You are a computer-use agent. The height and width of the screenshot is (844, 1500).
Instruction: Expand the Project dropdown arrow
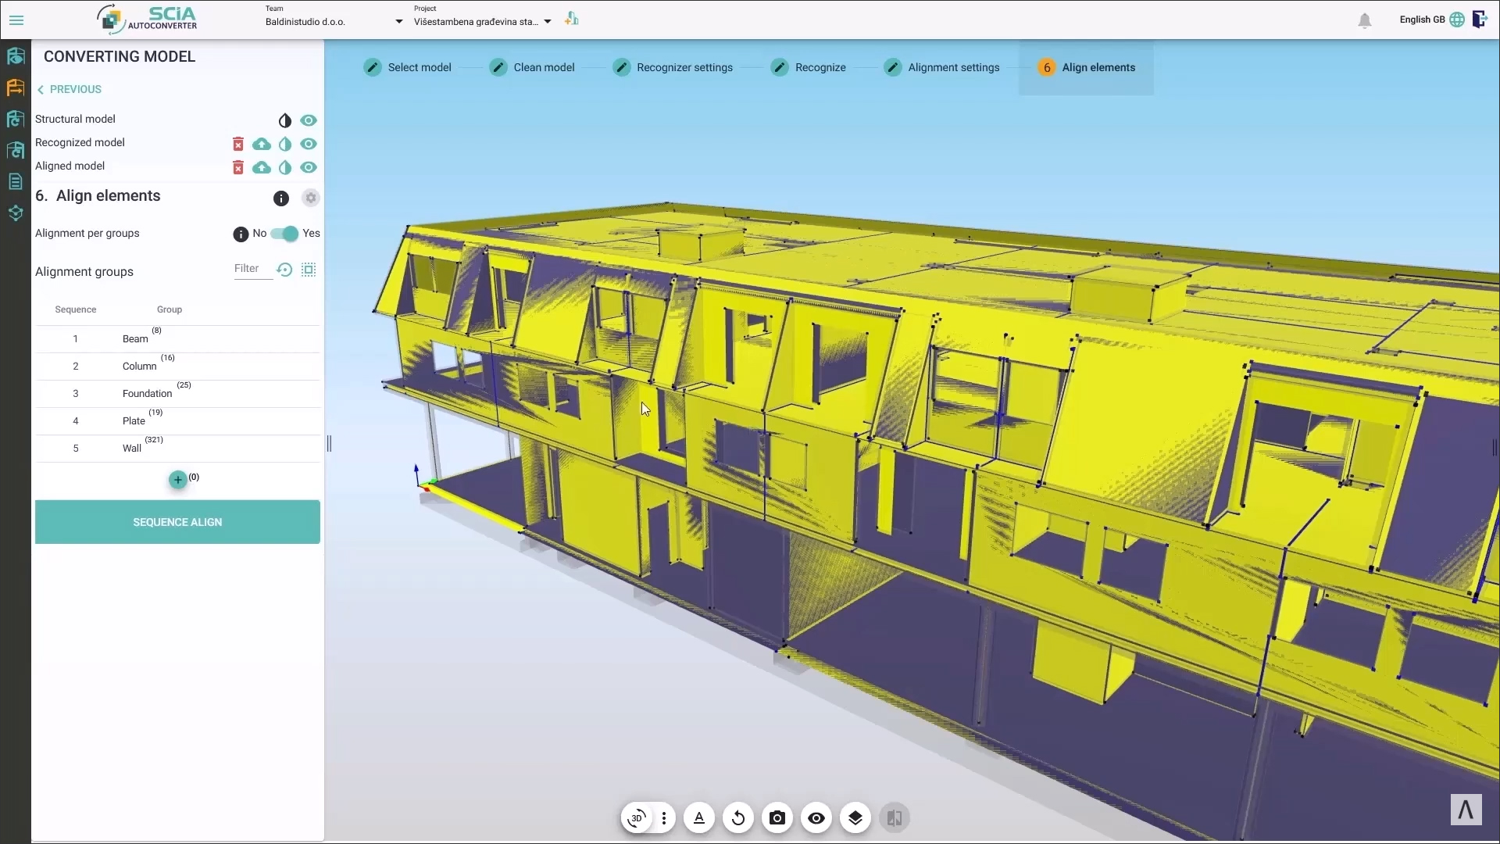548,22
